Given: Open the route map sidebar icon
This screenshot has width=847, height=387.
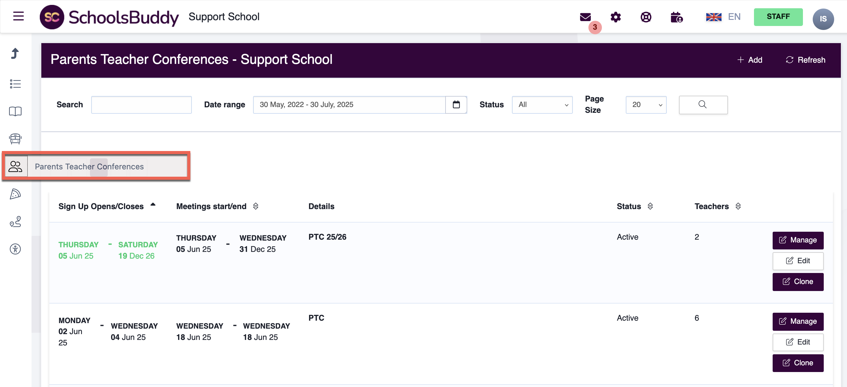Looking at the screenshot, I should coord(15,221).
